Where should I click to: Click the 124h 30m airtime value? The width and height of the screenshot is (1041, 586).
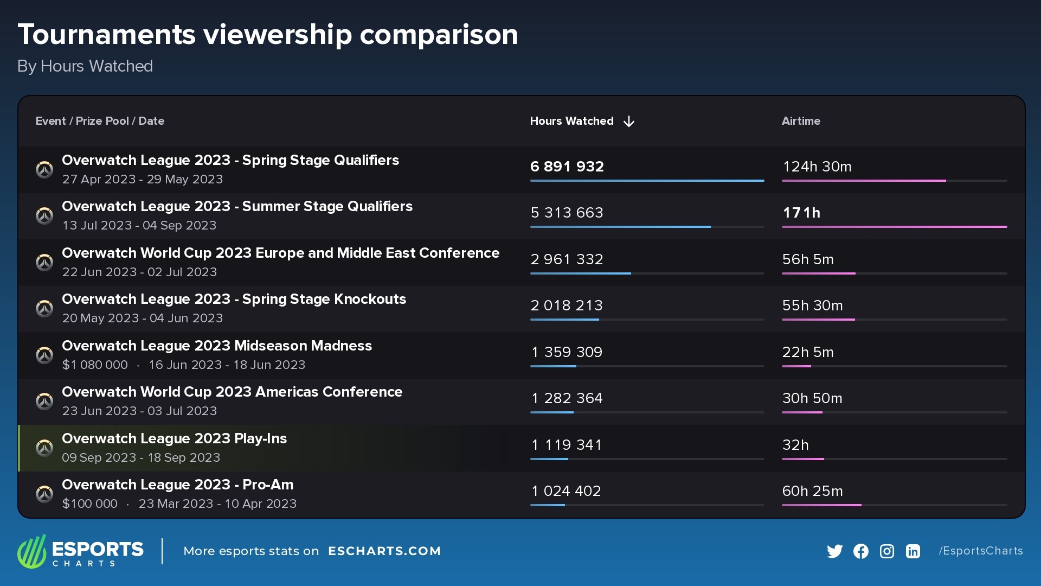tap(817, 167)
